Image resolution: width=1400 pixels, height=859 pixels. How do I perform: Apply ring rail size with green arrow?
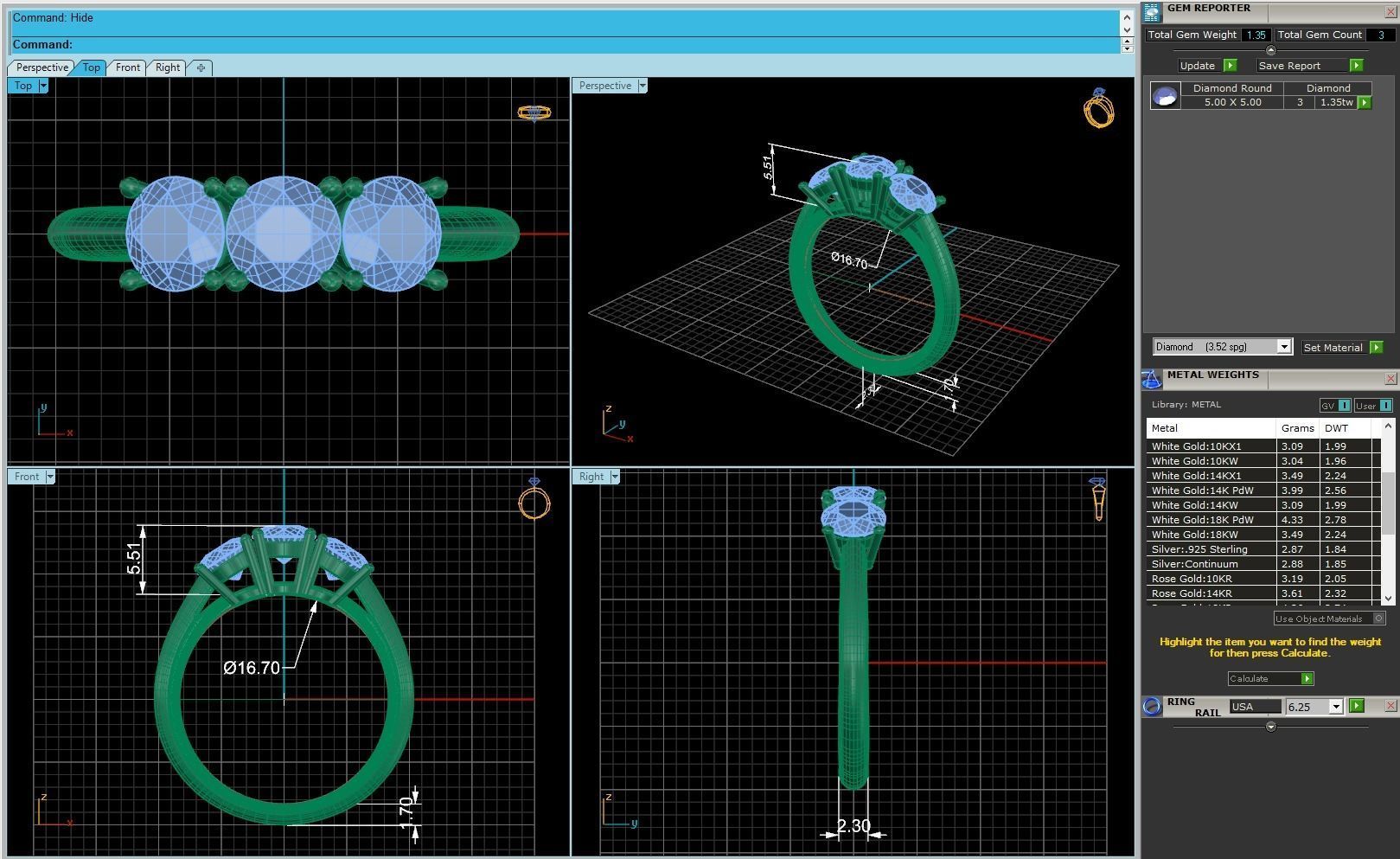coord(1356,707)
